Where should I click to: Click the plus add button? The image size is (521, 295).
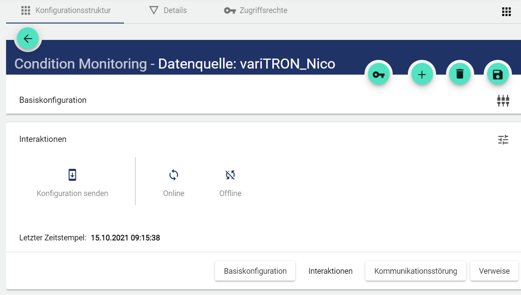pos(422,74)
